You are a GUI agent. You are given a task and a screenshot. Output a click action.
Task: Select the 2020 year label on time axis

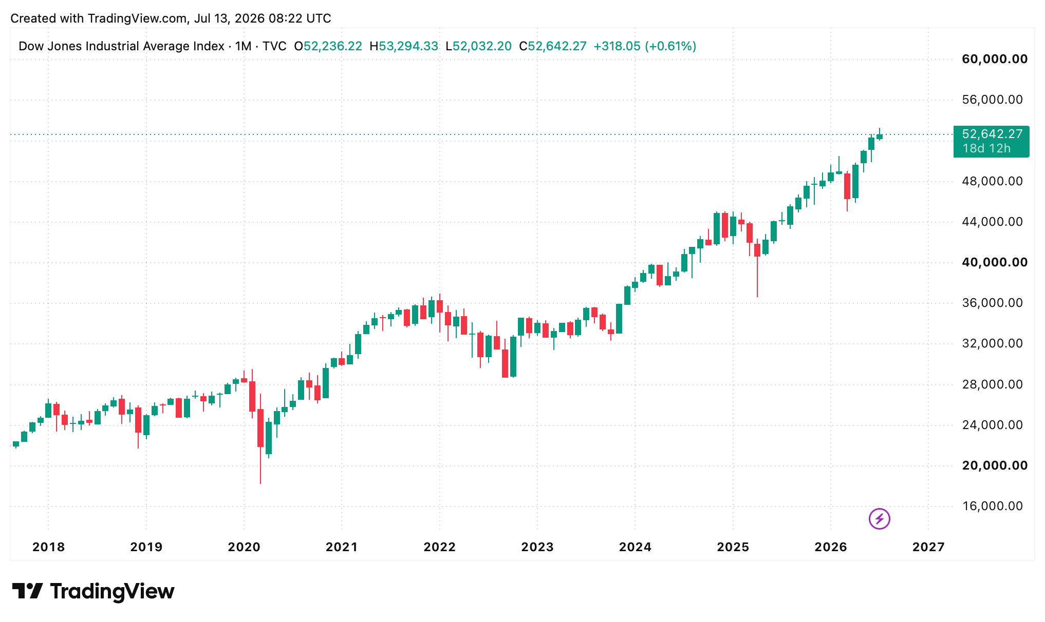[x=244, y=547]
